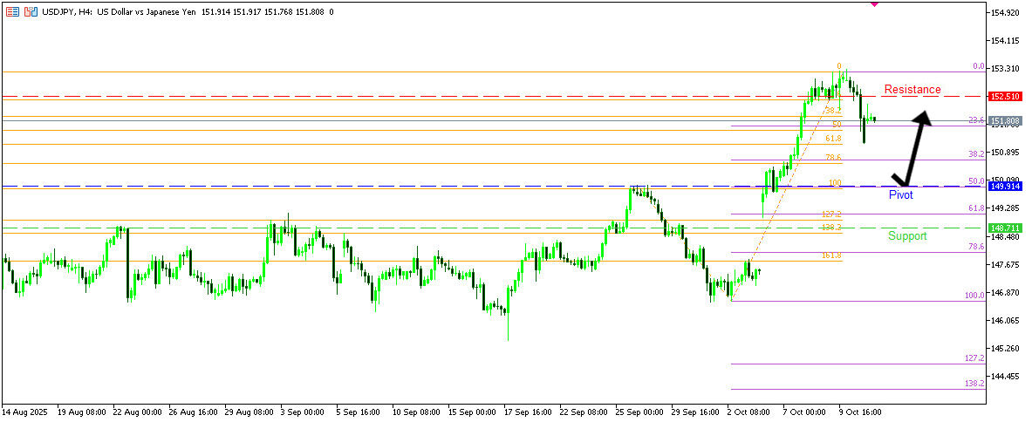The width and height of the screenshot is (1032, 422).
Task: Click the blue 149.914 price tag
Action: 1005,187
